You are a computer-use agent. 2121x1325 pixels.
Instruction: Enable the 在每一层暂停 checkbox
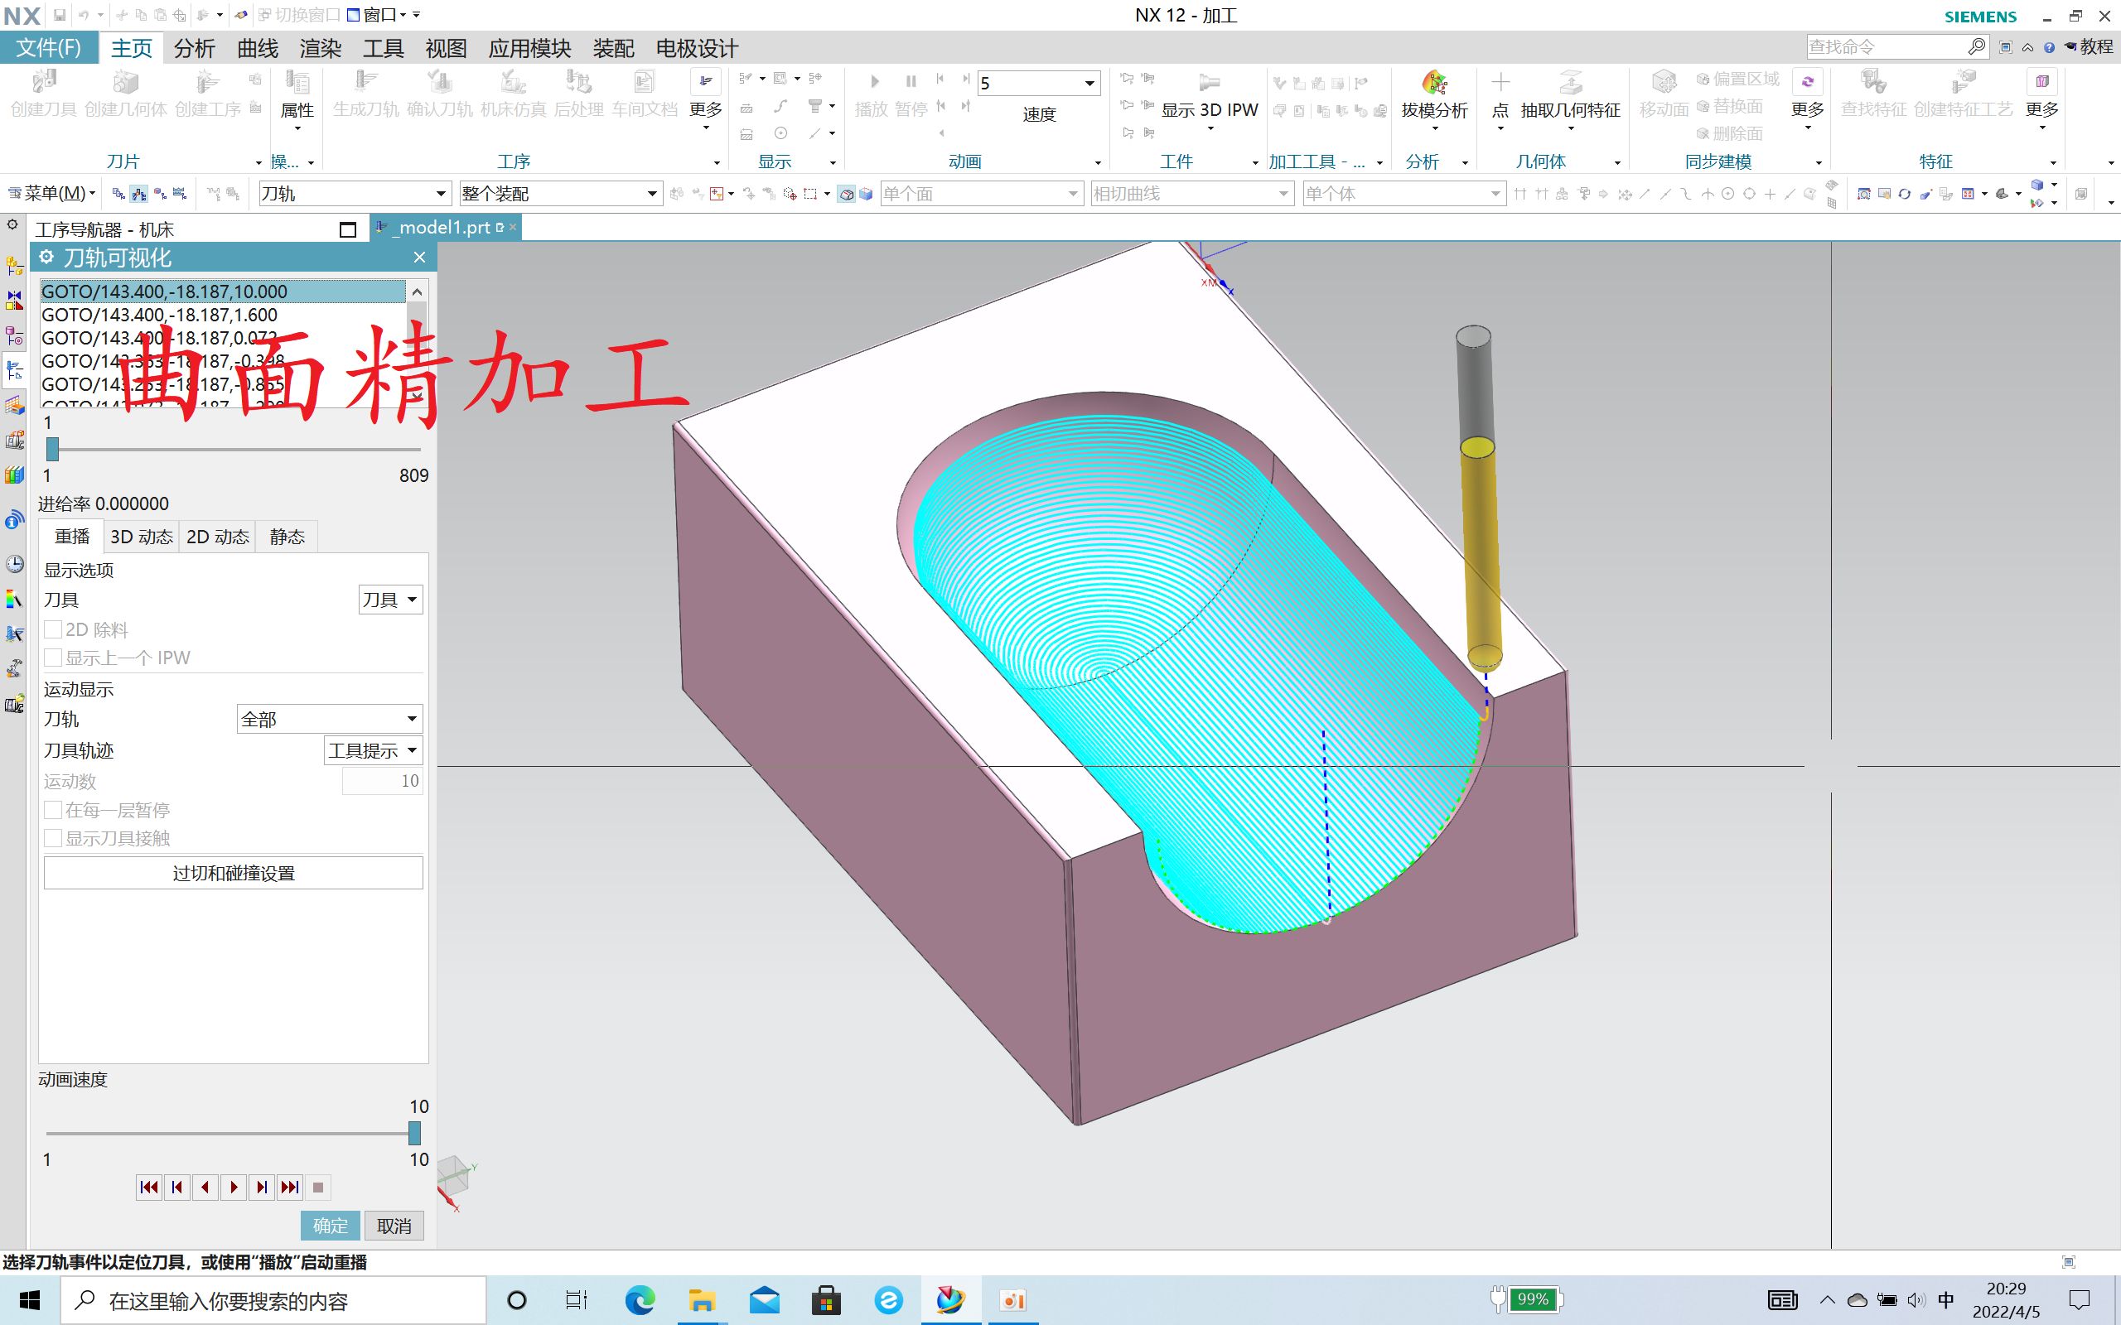tap(54, 810)
